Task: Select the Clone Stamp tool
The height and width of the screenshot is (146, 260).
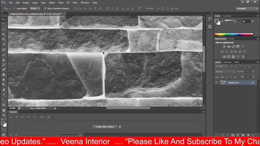Action: click(4, 60)
